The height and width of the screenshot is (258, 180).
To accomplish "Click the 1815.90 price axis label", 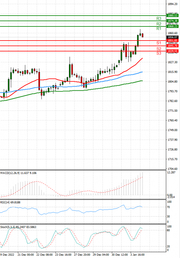I will point(172,72).
